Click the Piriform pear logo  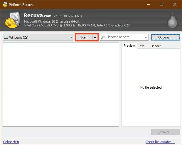(x=172, y=21)
